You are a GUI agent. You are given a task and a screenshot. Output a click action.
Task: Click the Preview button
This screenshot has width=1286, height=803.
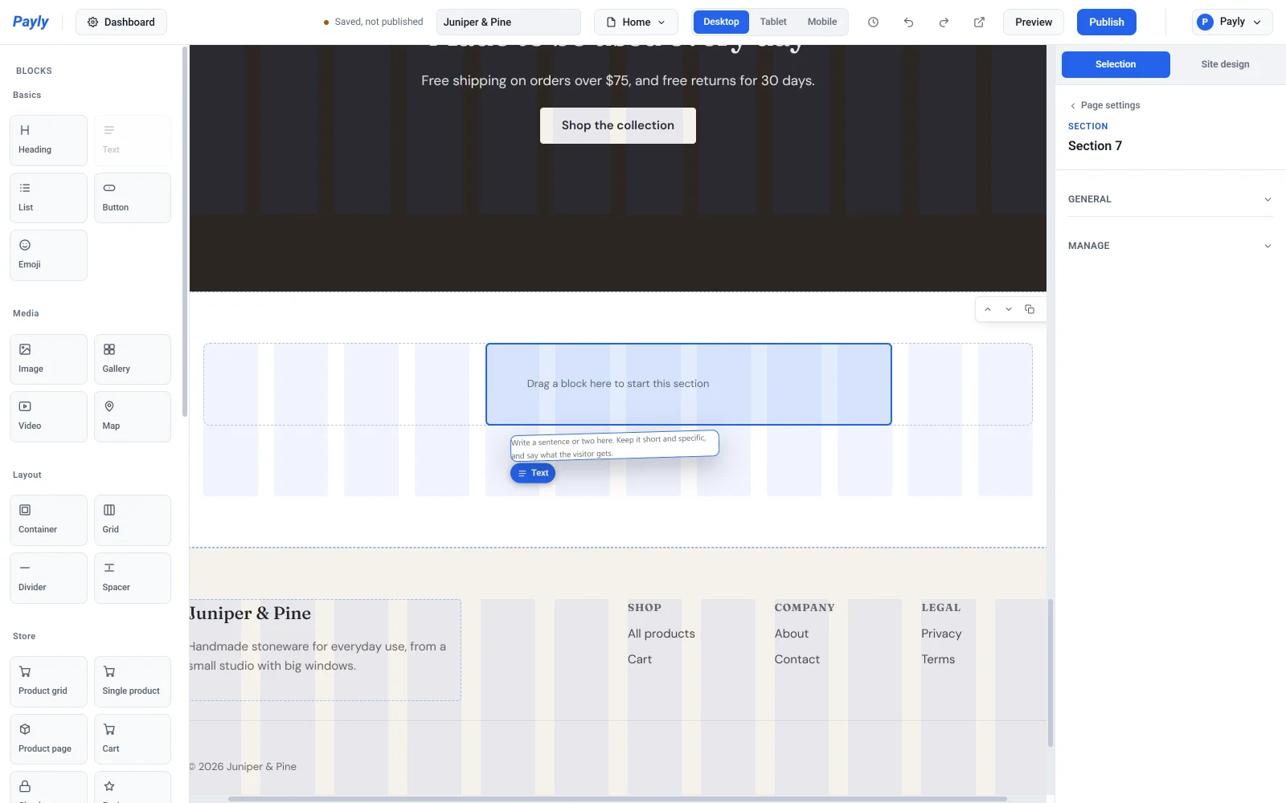[x=1034, y=22]
